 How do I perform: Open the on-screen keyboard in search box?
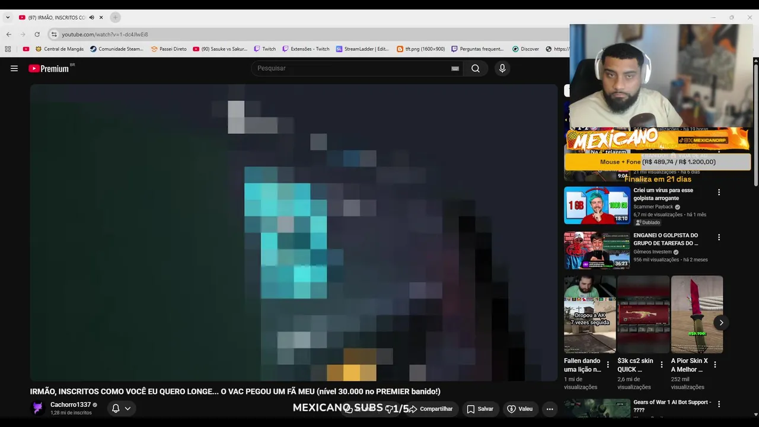[x=455, y=68]
